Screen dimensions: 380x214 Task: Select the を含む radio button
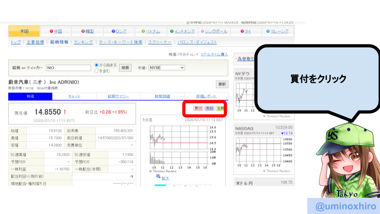[x=97, y=71]
